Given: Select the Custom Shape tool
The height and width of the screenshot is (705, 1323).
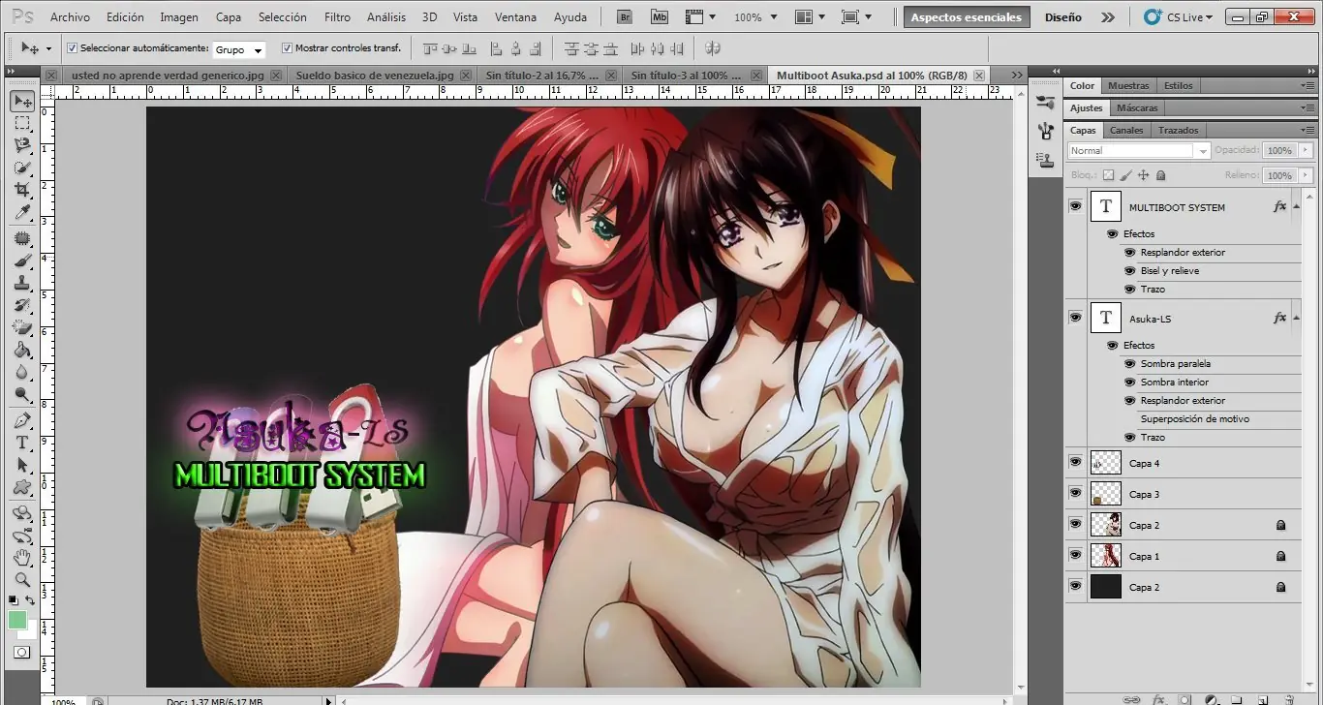Looking at the screenshot, I should pyautogui.click(x=22, y=487).
